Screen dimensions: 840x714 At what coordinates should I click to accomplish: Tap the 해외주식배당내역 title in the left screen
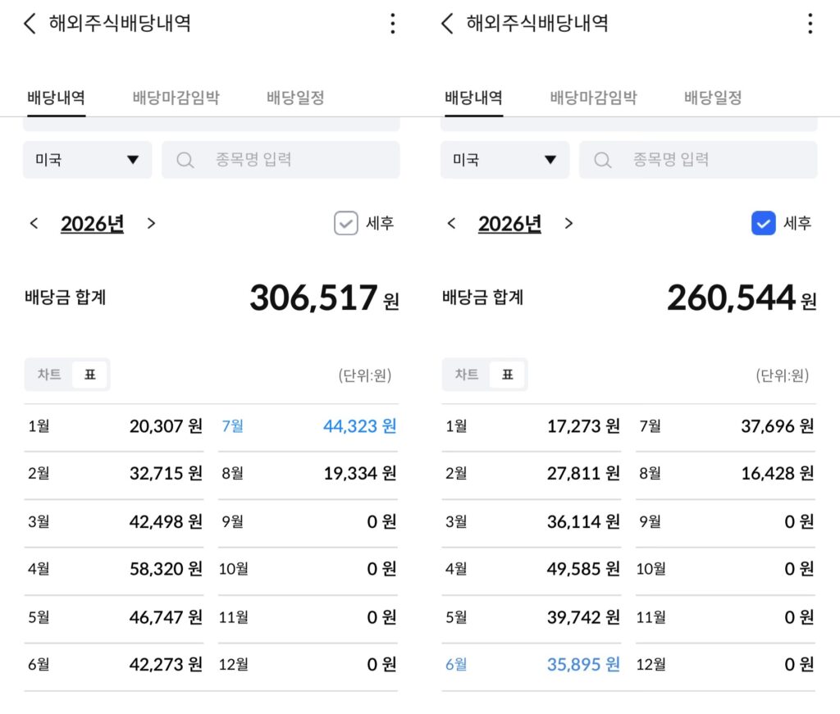tap(120, 23)
